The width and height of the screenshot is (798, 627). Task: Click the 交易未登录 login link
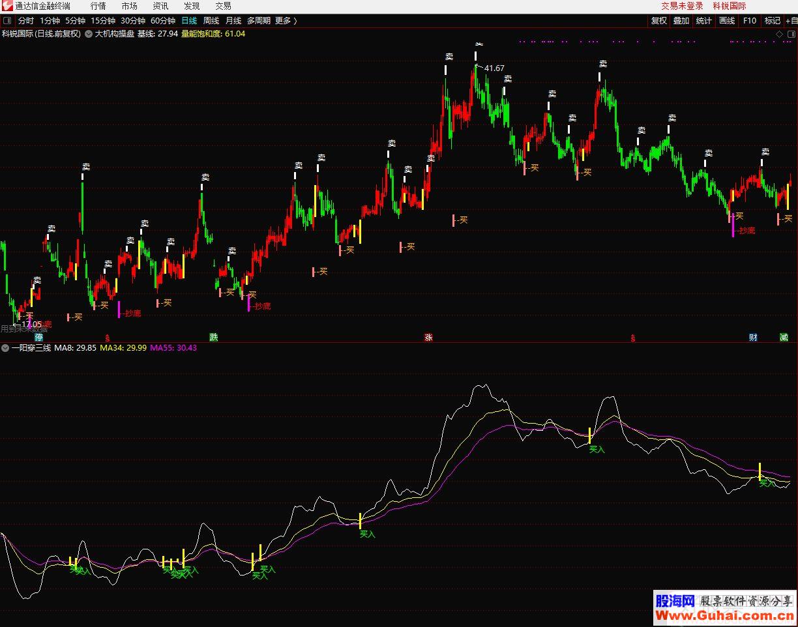(682, 6)
